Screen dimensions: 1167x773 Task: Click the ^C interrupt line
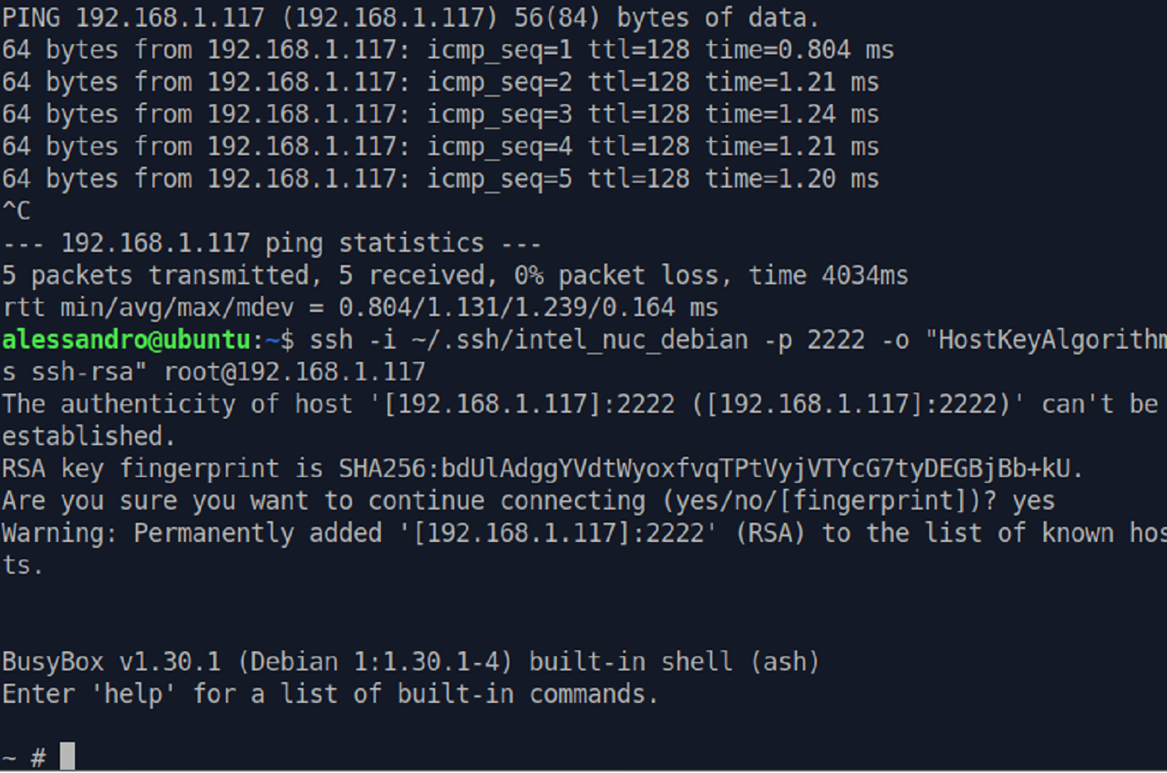17,211
